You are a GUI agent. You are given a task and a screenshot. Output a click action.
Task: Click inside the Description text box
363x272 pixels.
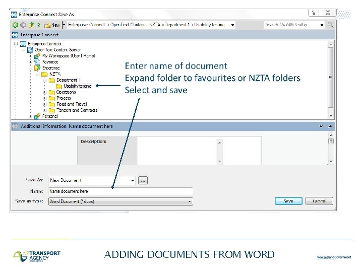click(x=177, y=151)
